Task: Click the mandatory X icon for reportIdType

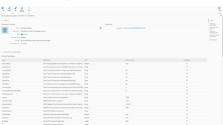Action: click(x=187, y=74)
